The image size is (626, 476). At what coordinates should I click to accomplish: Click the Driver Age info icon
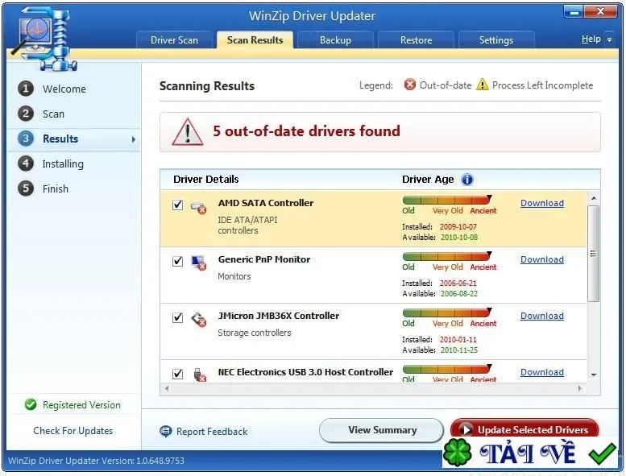coord(466,180)
